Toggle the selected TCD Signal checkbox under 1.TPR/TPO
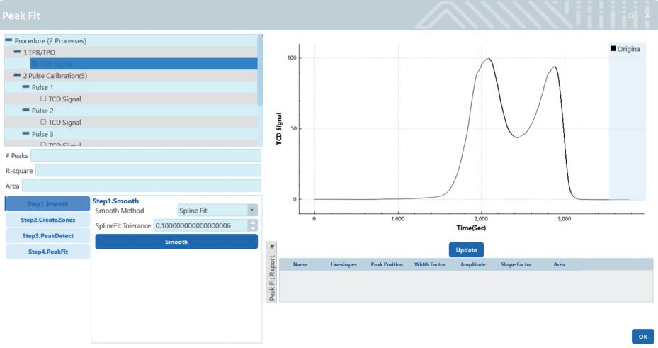The height and width of the screenshot is (348, 658). (x=35, y=64)
